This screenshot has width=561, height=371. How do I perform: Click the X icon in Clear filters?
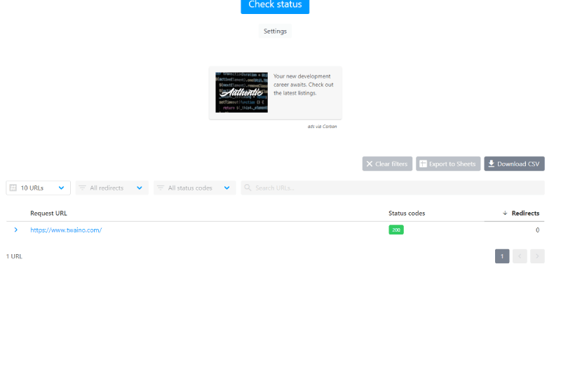[x=370, y=164]
